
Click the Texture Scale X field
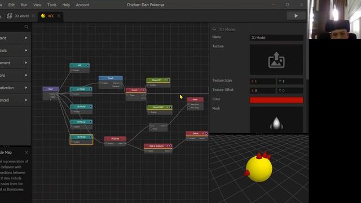click(263, 81)
